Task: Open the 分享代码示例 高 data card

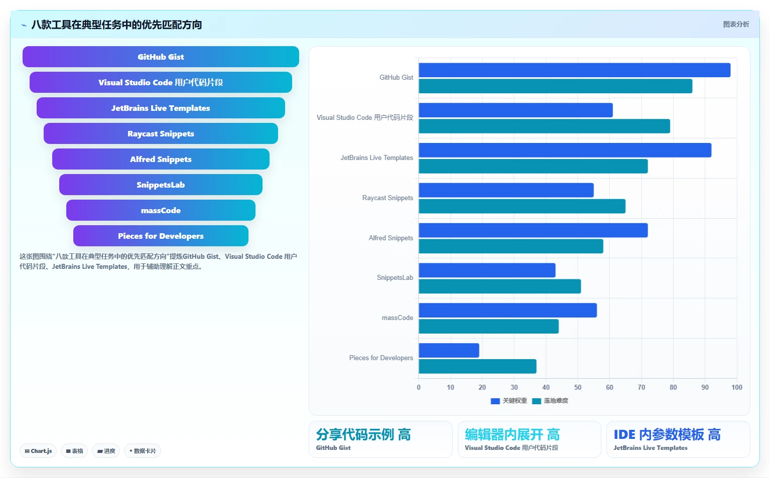Action: tap(380, 439)
